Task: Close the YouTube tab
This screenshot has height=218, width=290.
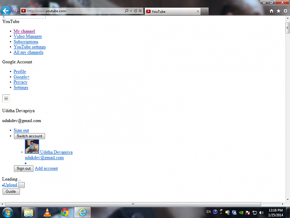Action: click(x=198, y=12)
